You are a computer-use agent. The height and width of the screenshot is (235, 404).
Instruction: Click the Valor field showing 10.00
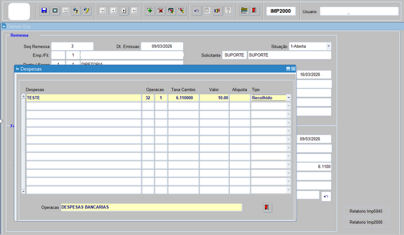[214, 98]
